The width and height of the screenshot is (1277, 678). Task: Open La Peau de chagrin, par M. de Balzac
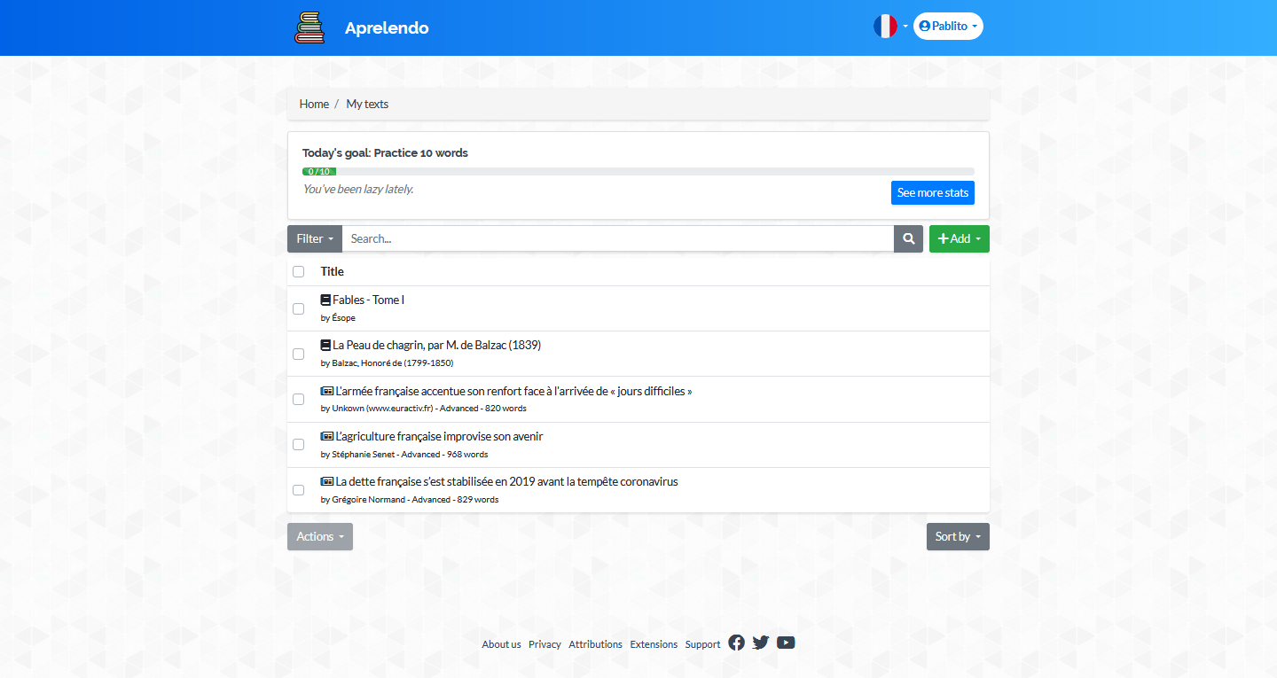coord(437,345)
